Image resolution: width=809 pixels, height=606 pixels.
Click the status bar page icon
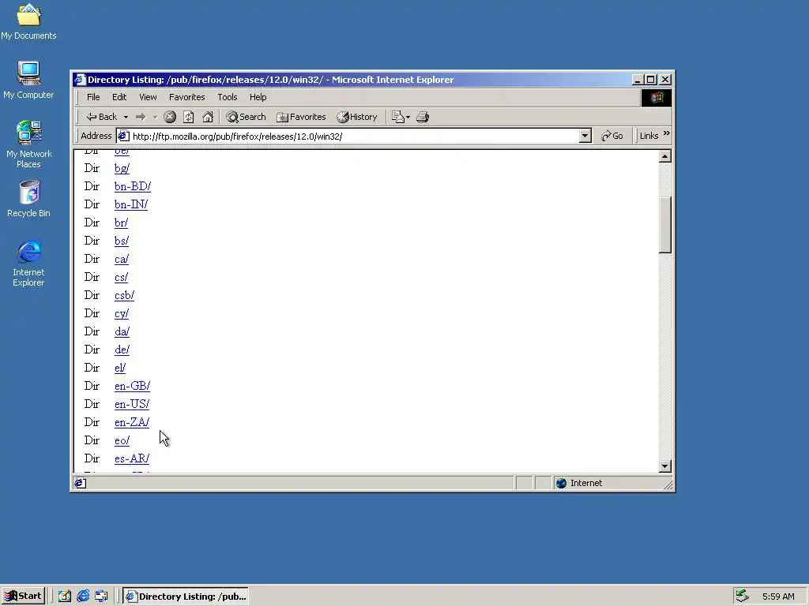click(x=80, y=483)
